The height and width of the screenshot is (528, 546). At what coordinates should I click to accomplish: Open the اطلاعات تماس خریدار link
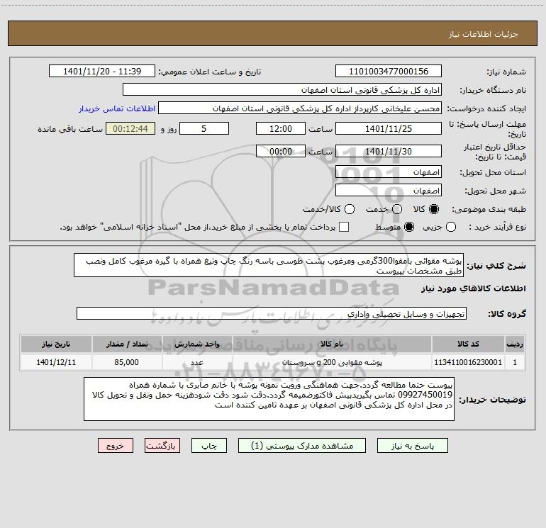[x=117, y=108]
